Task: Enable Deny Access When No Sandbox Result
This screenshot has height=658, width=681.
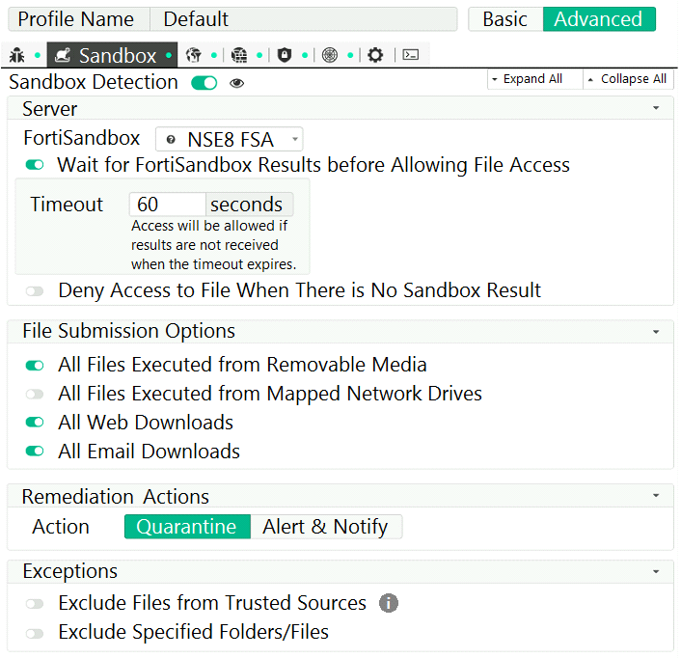Action: [x=35, y=291]
